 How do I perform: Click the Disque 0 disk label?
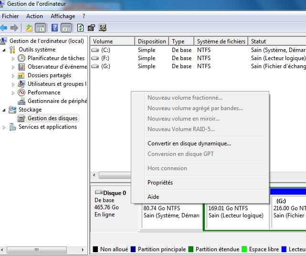115,193
